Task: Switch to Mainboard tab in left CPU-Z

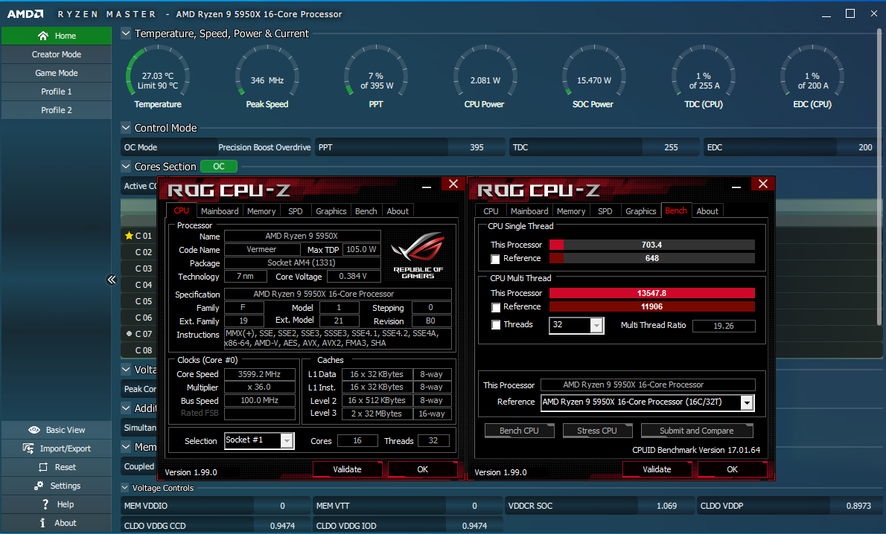Action: click(x=220, y=211)
